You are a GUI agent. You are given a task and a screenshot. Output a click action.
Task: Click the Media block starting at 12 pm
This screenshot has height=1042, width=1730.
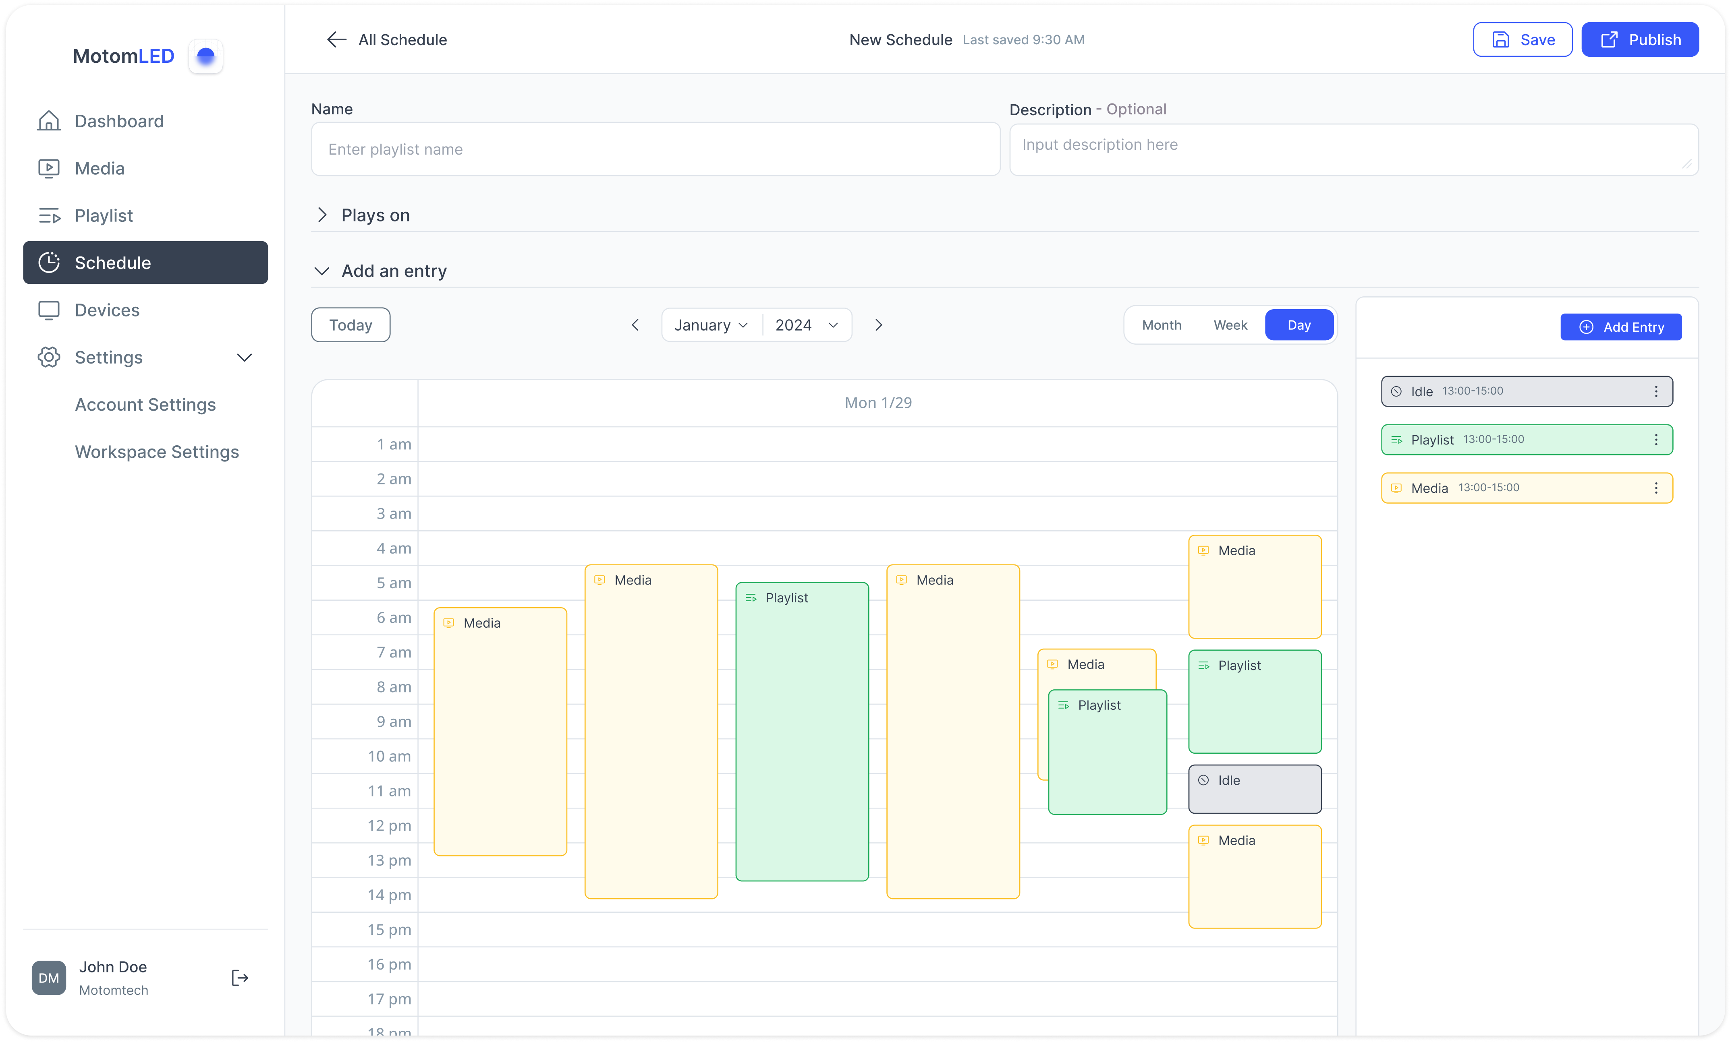tap(1255, 877)
